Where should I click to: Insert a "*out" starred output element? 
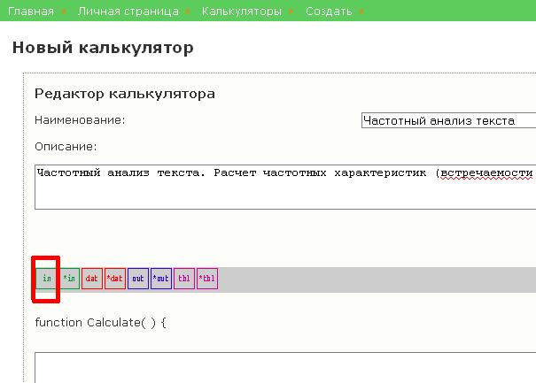[x=161, y=279]
